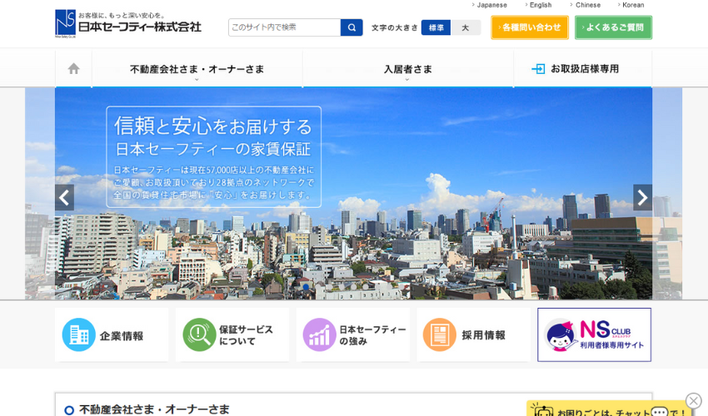Screen dimensions: 708x416
Task: Click green magnifier 保証サービス icon
Action: [199, 334]
